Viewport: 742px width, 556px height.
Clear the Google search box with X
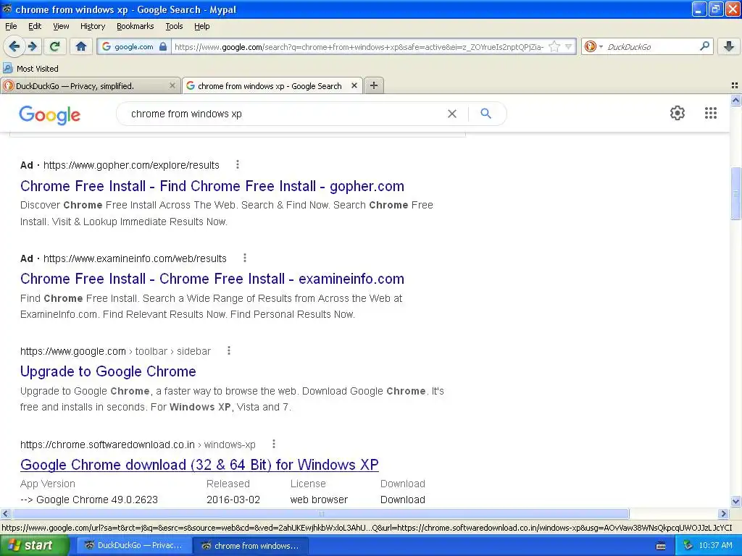[x=452, y=114]
